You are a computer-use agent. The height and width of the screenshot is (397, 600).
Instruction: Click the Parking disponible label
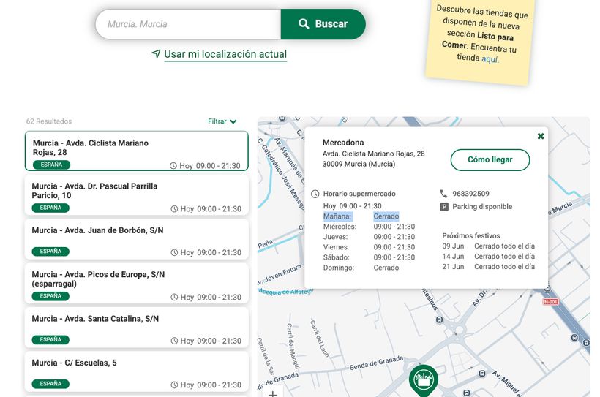482,206
